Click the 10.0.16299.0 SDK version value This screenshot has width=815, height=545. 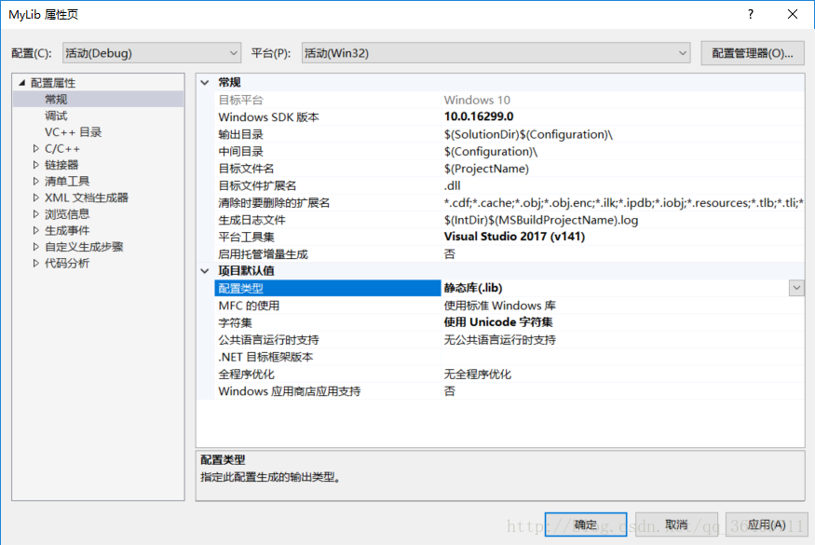coord(479,116)
